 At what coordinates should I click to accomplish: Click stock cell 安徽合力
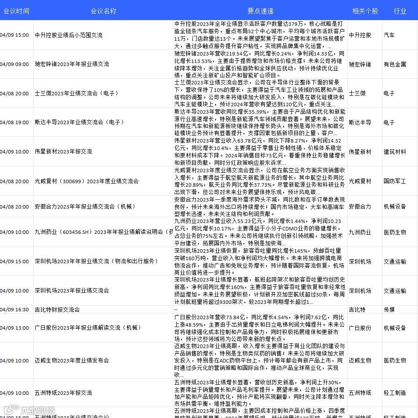pyautogui.click(x=360, y=206)
